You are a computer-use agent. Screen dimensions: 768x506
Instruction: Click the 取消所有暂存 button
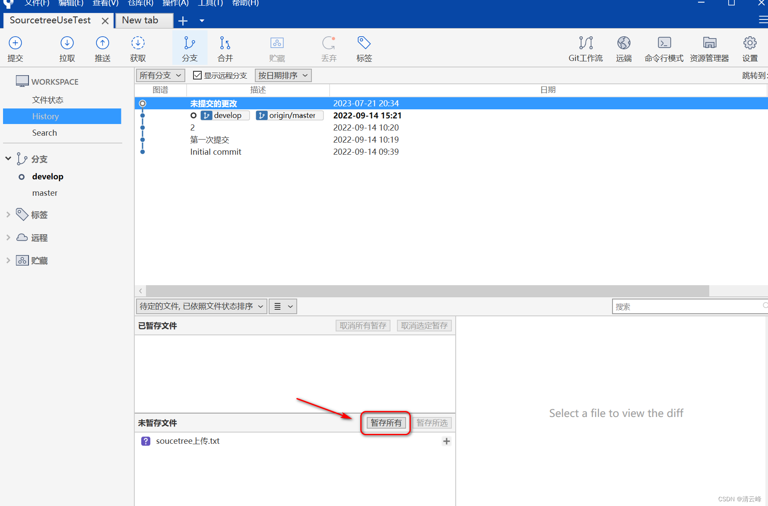[363, 325]
